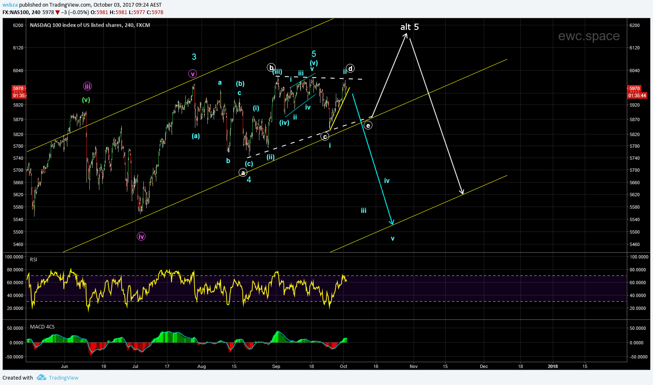Click the '2018' label on the time axis
This screenshot has height=385, width=653.
[553, 366]
